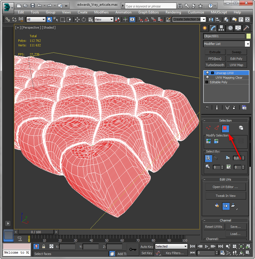The height and width of the screenshot is (259, 255).
Task: Toggle Unwrap UVW modifier lightbulb visibility
Action: tap(207, 73)
